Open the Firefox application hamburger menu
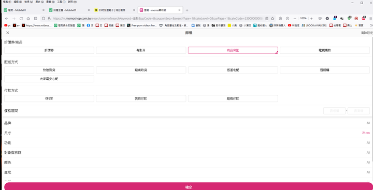This screenshot has height=190, width=373. (x=370, y=19)
